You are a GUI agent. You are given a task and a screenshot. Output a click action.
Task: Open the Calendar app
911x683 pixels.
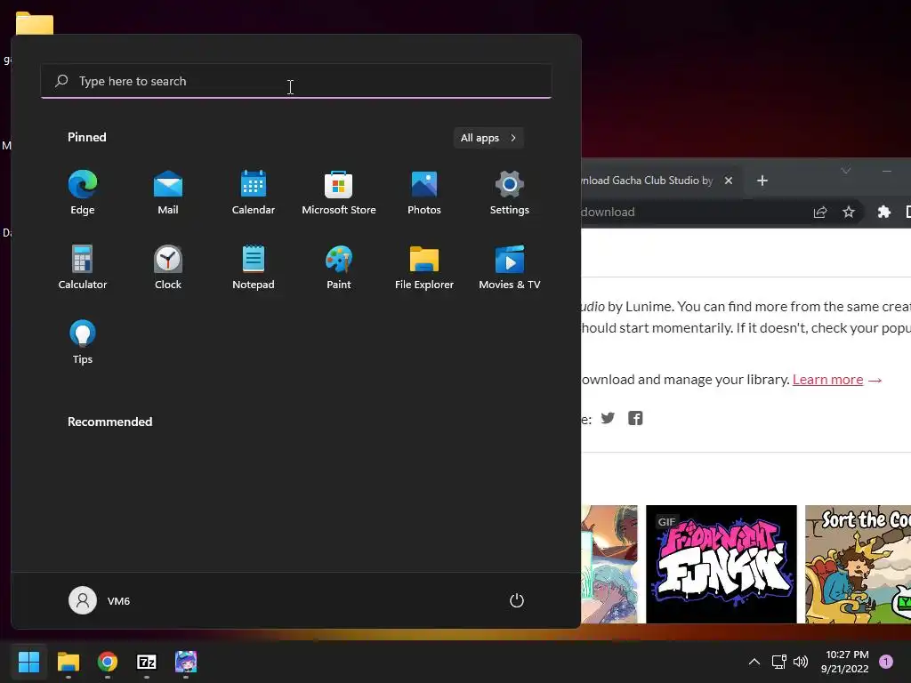(x=254, y=193)
